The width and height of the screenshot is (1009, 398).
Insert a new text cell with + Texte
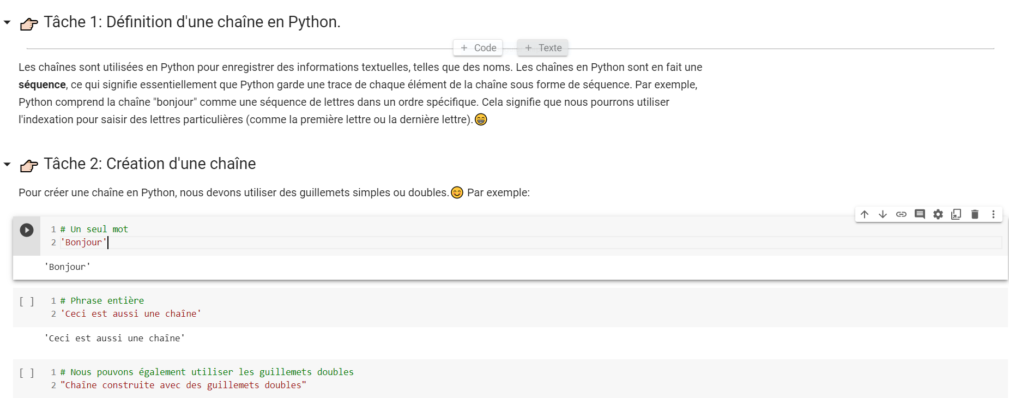click(543, 48)
